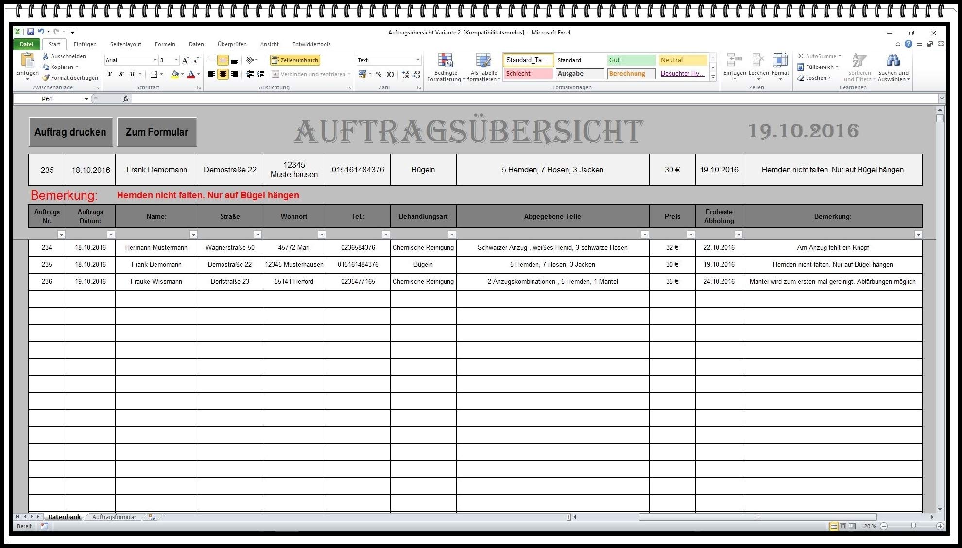Image resolution: width=962 pixels, height=548 pixels.
Task: Decrease indent in the cell
Action: [250, 74]
